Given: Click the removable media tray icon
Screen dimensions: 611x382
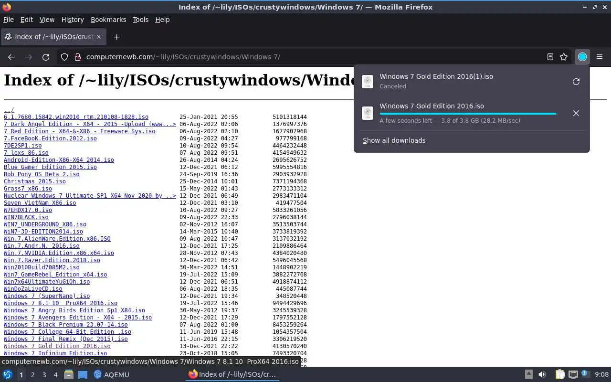Looking at the screenshot, I should coord(529,375).
